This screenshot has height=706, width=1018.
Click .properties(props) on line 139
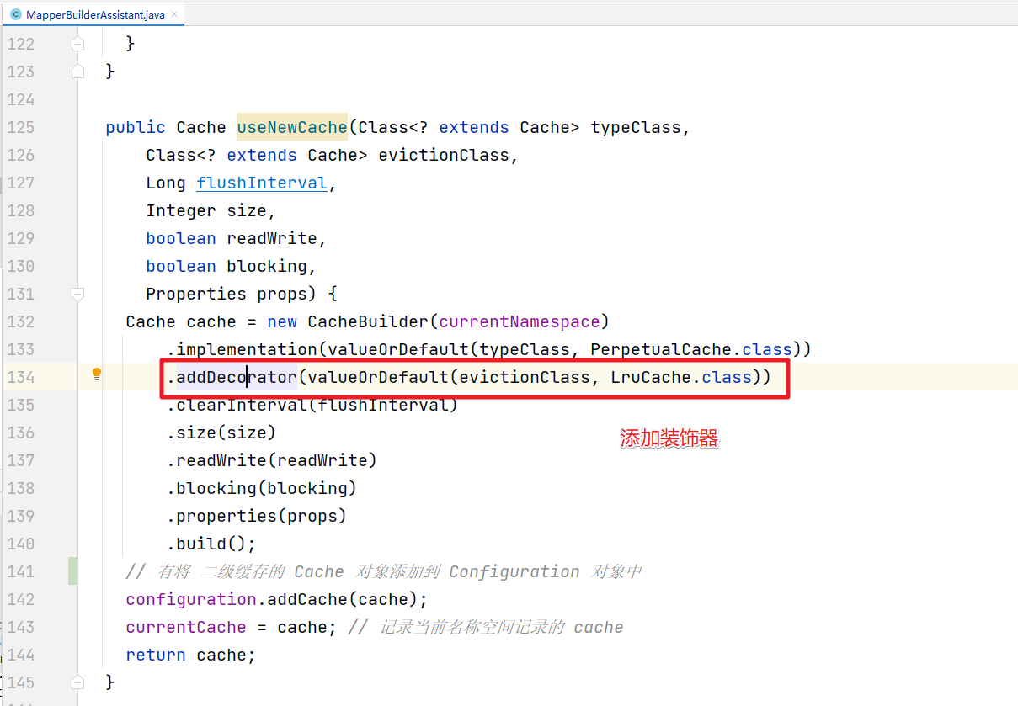(x=257, y=516)
